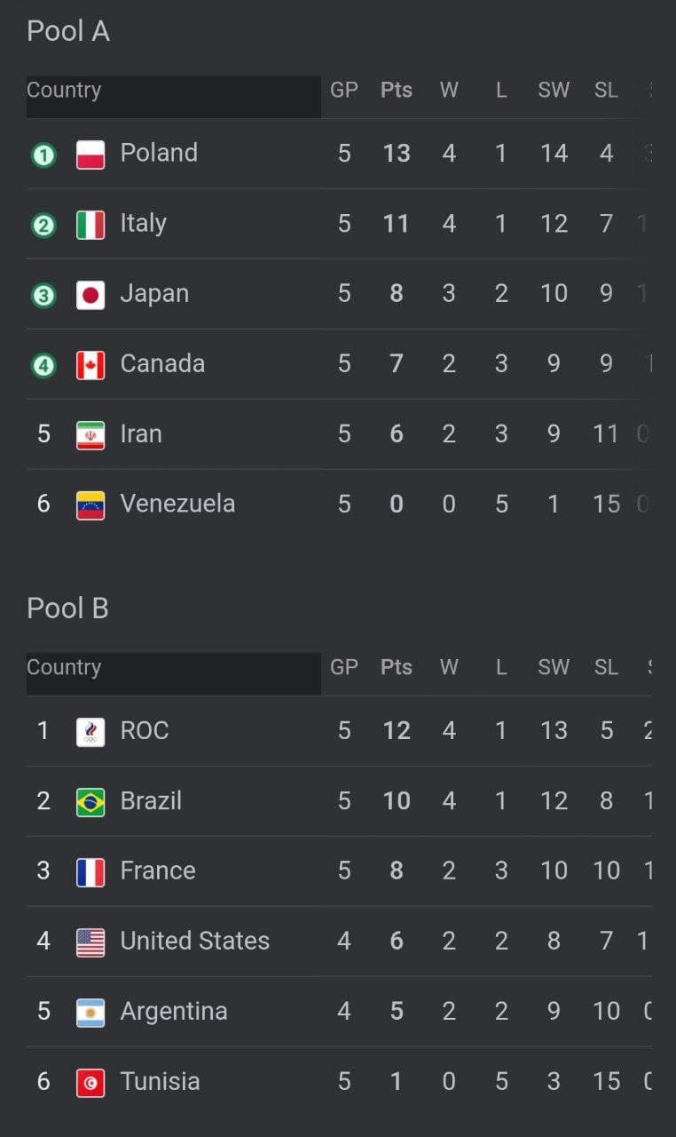Click the Brazil flag icon
This screenshot has height=1137, width=676.
pos(90,802)
